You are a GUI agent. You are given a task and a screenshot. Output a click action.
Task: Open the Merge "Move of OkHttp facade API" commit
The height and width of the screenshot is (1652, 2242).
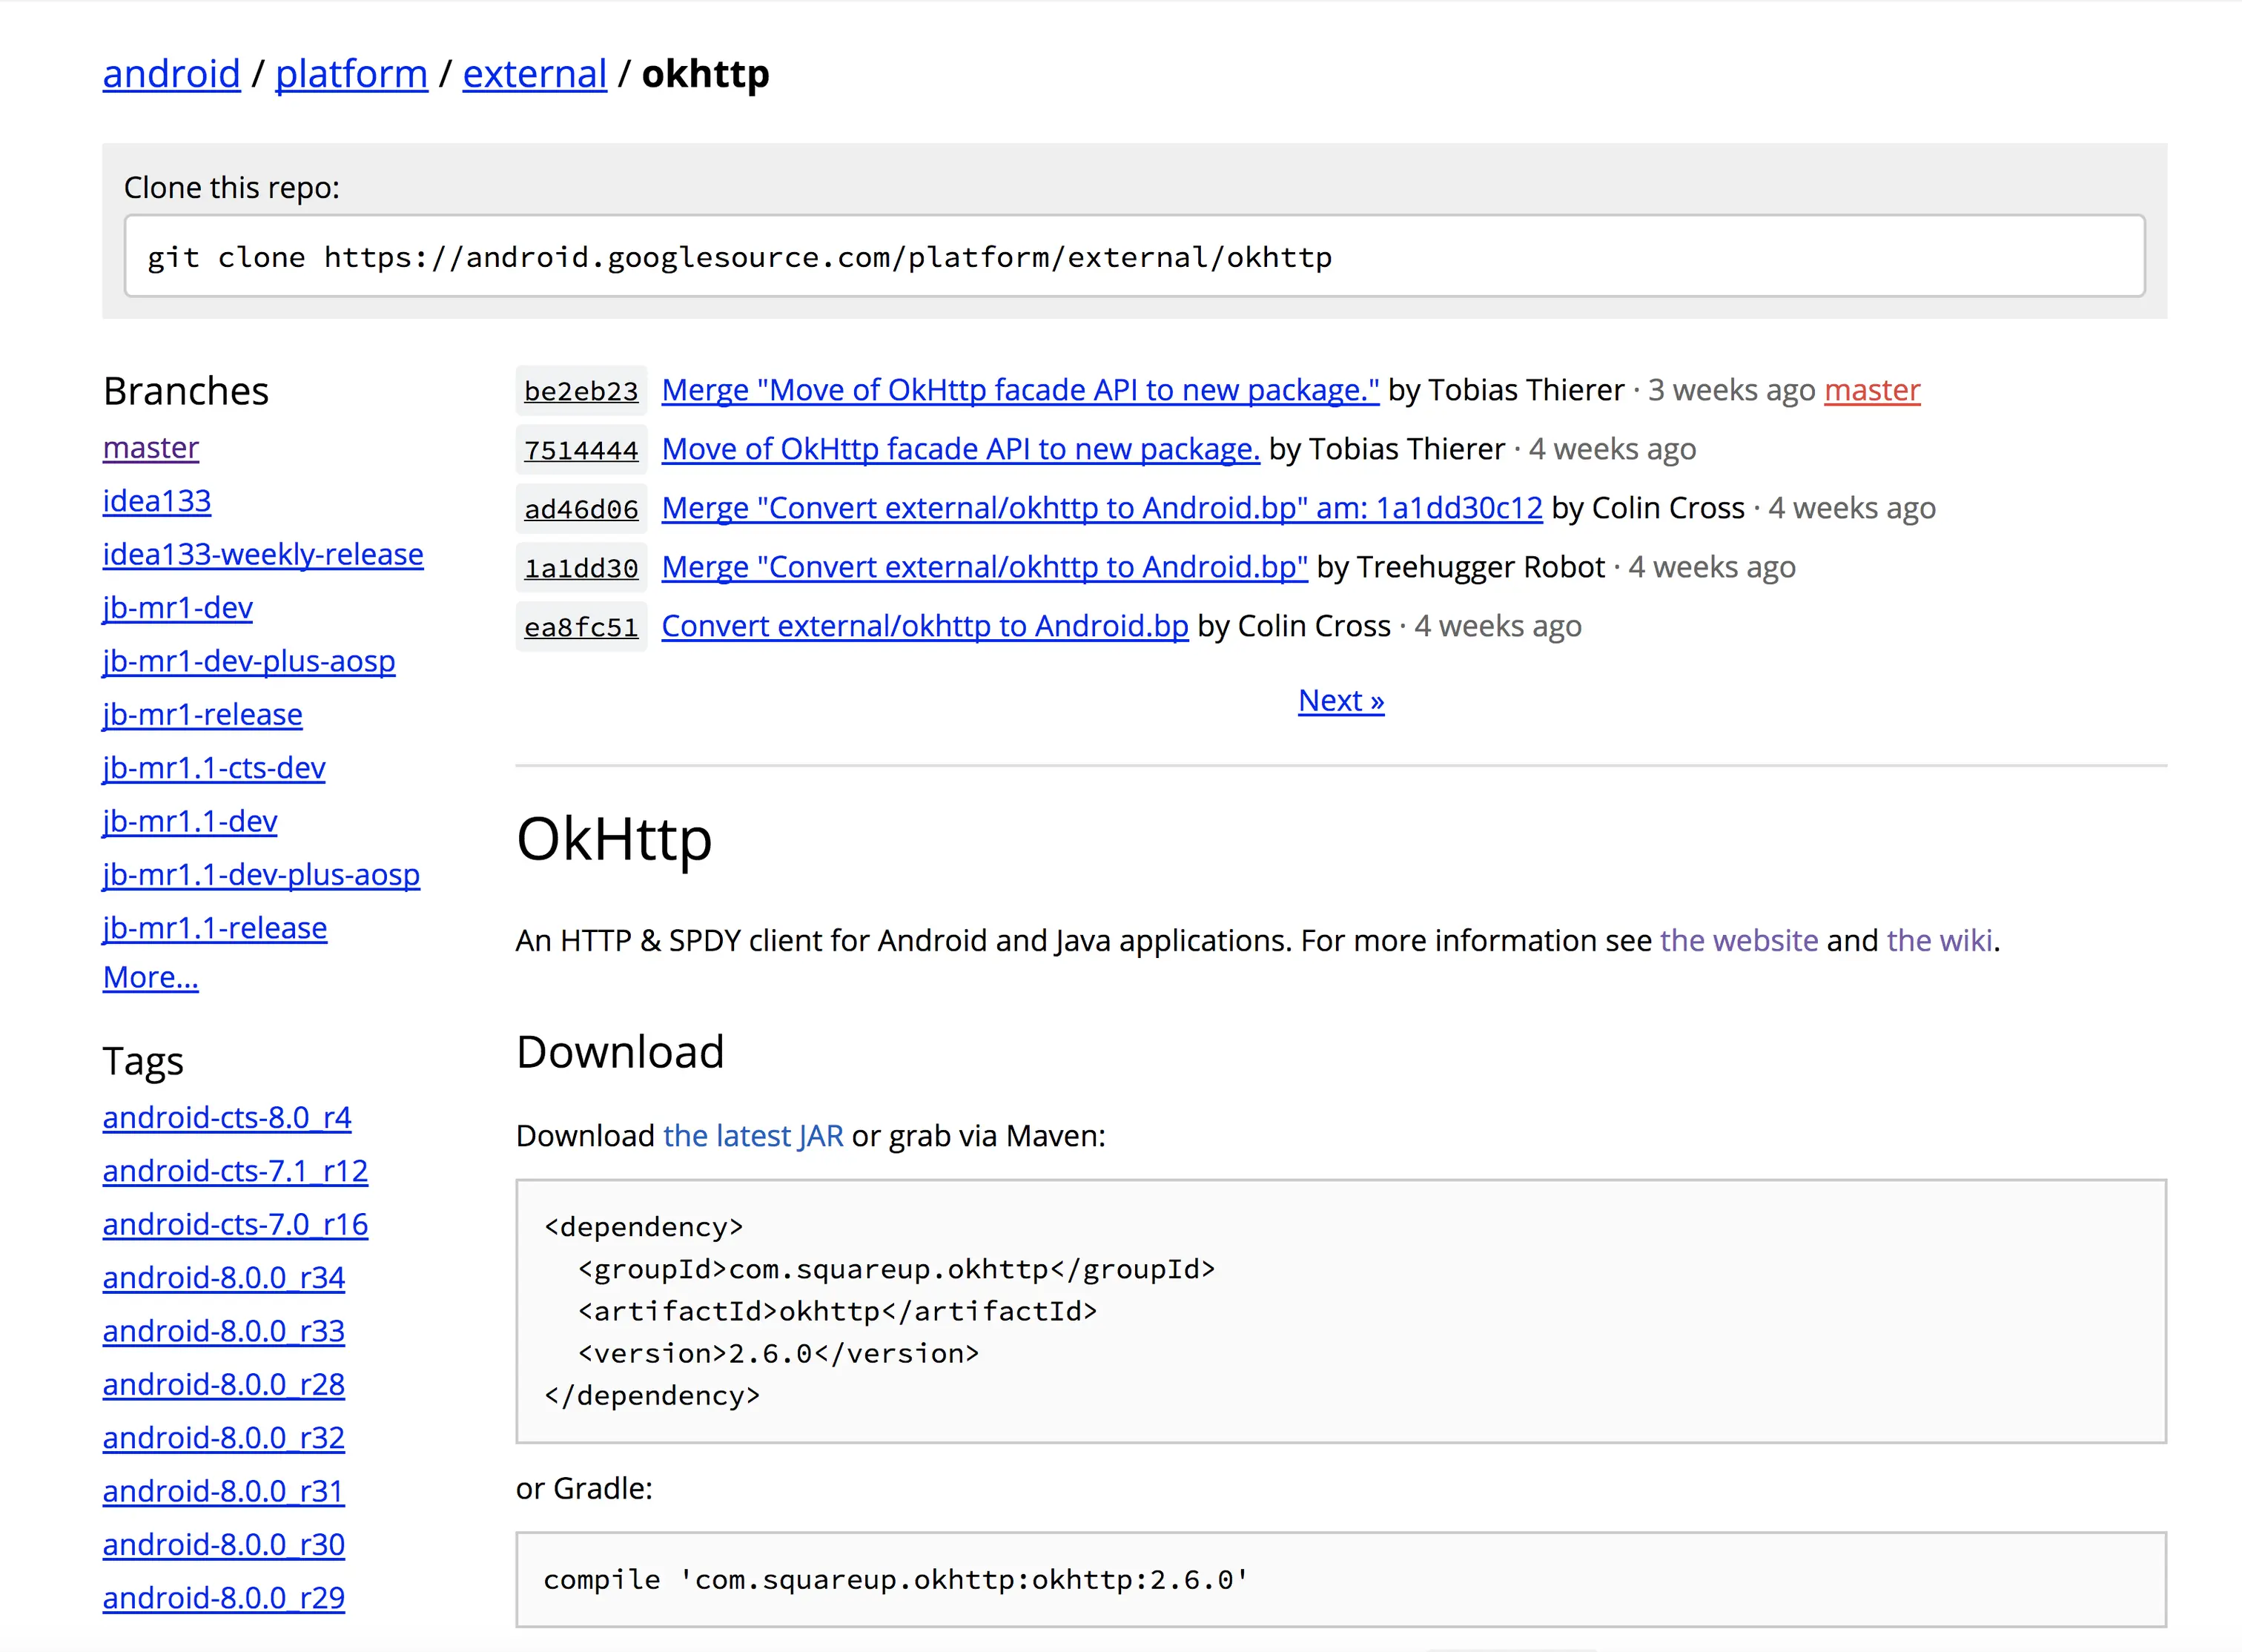(1020, 390)
